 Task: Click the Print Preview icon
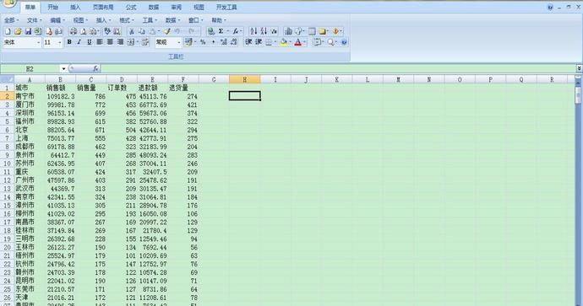click(84, 31)
